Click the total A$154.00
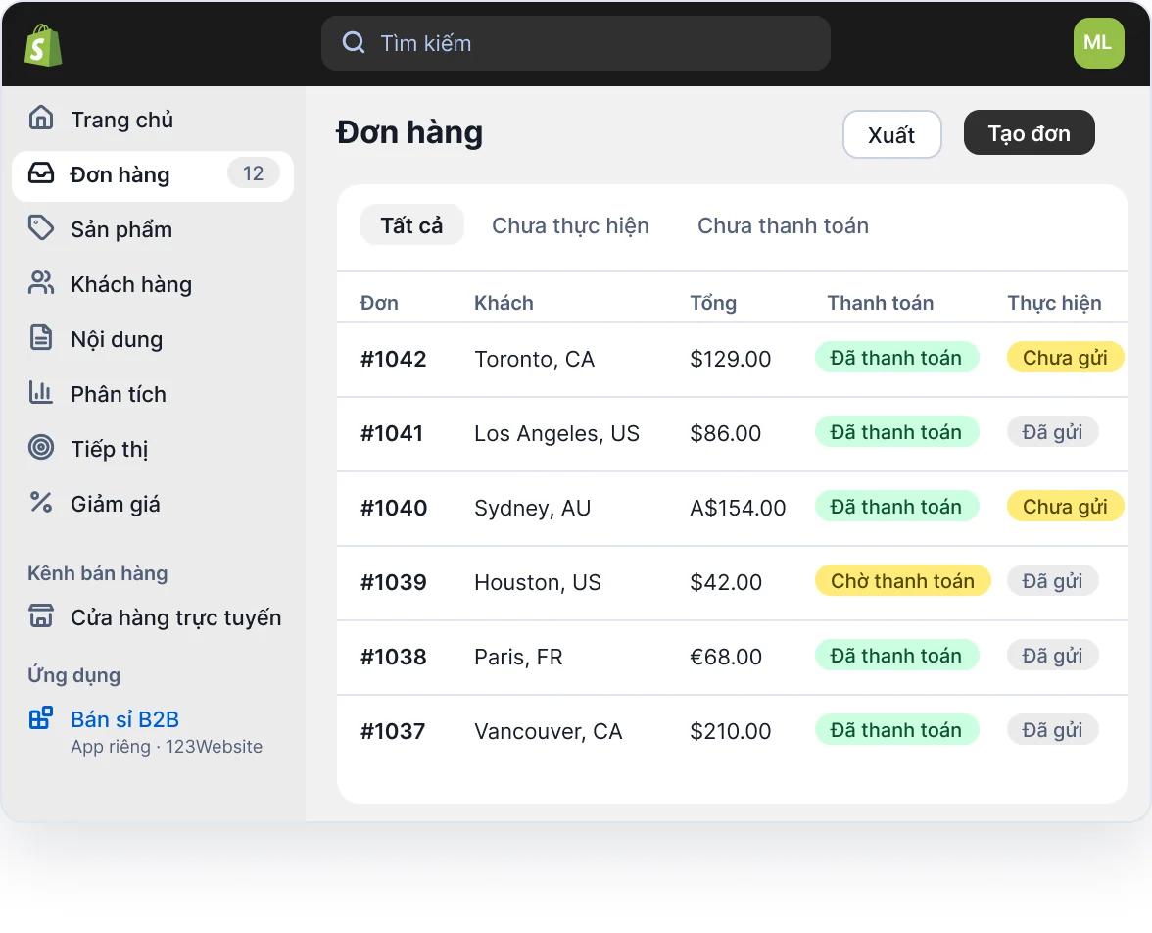 tap(738, 508)
